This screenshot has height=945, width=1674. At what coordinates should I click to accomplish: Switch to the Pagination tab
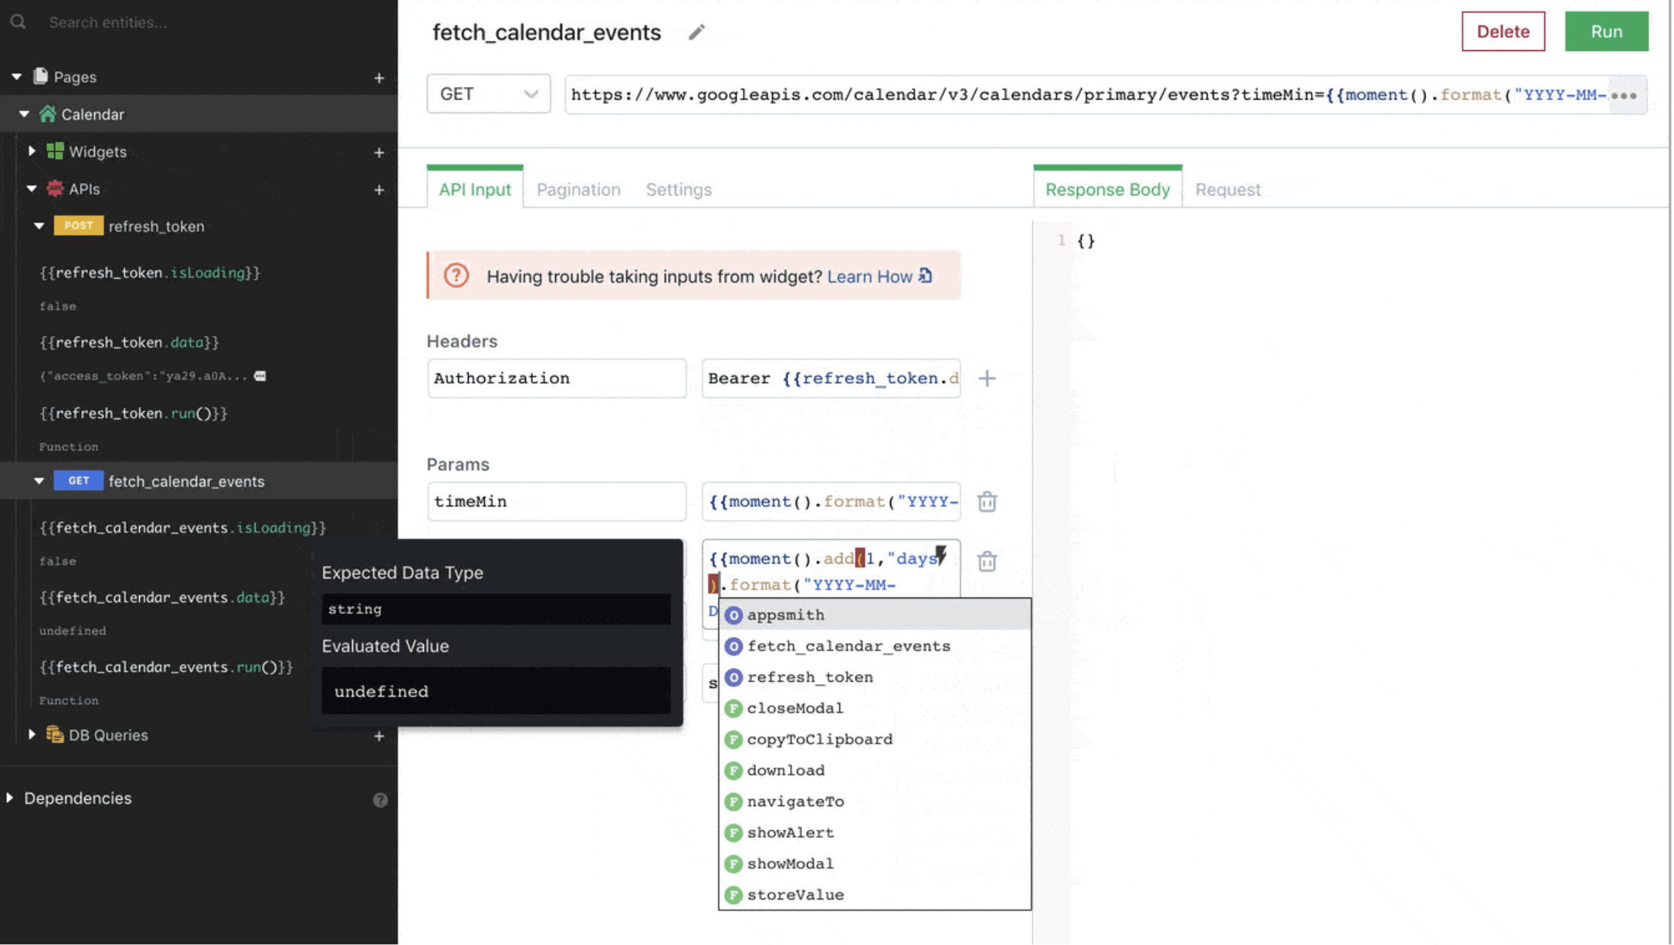coord(578,189)
